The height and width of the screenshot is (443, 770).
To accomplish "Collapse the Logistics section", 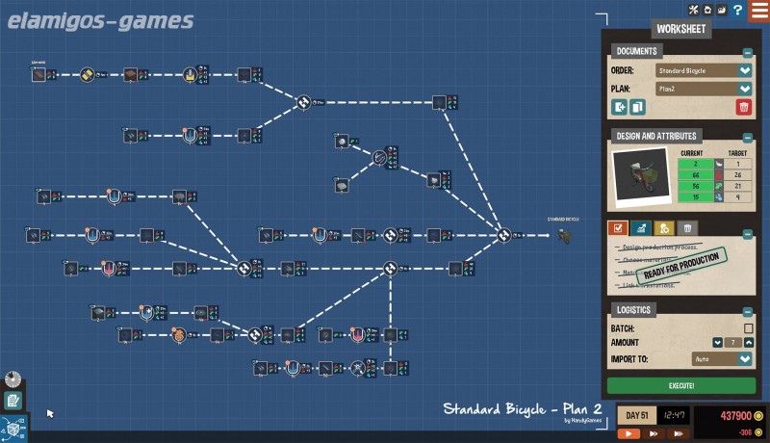I will (x=747, y=311).
